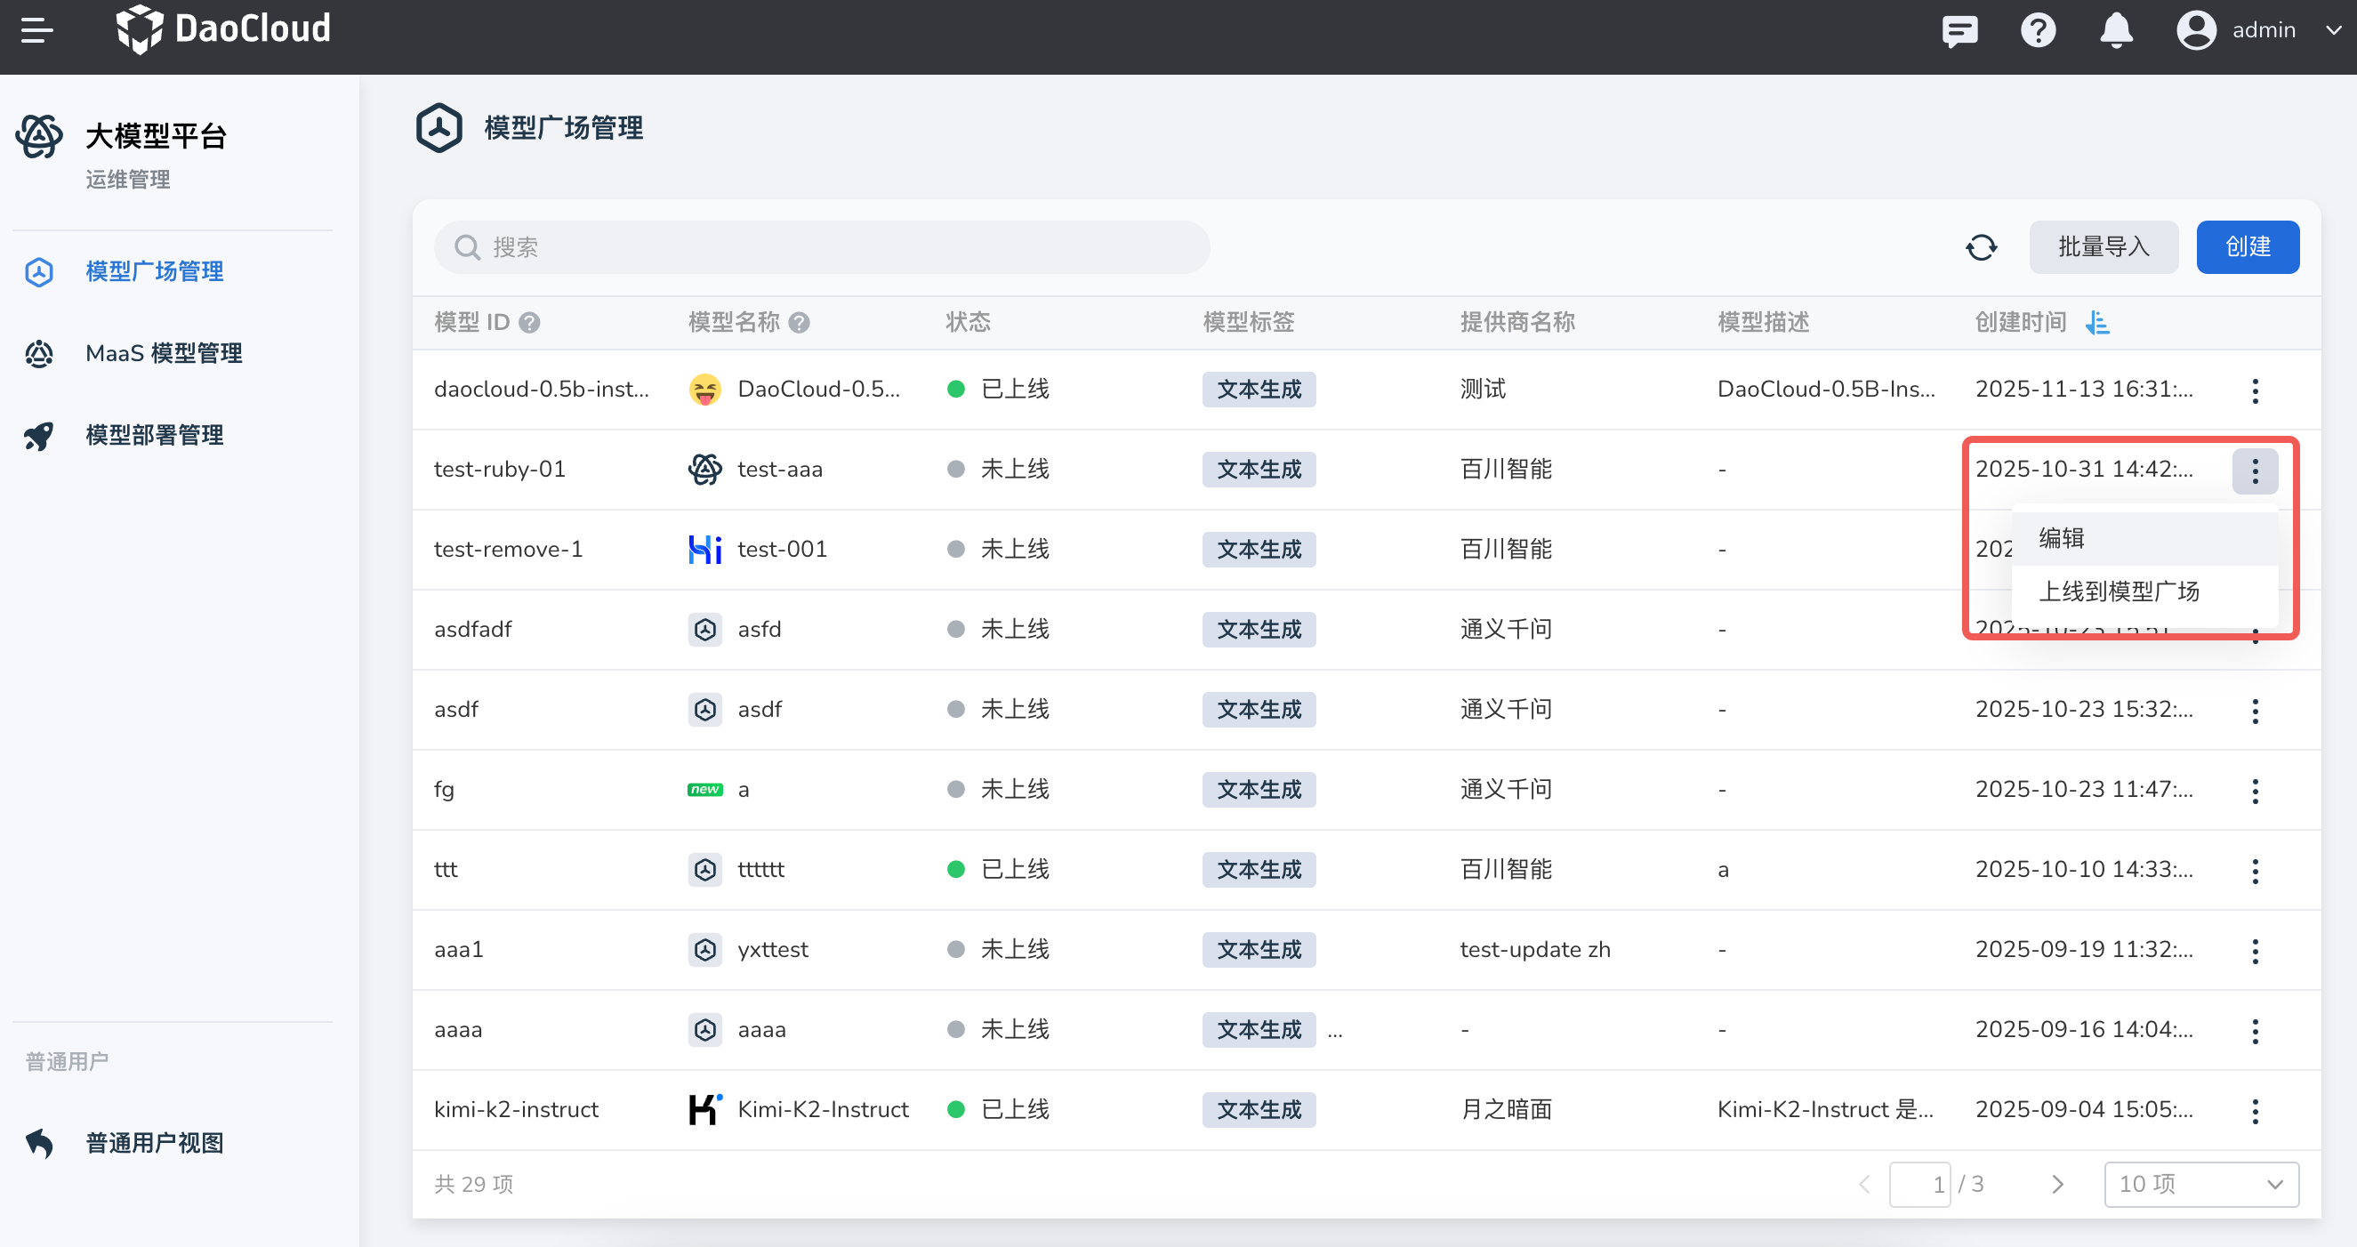Open MaaS 模型管理 in the sidebar

click(x=163, y=353)
